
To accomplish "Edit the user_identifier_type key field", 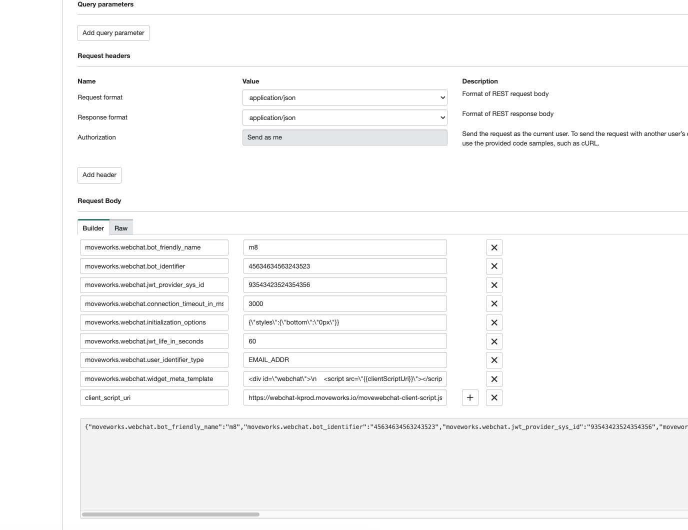I will [154, 360].
